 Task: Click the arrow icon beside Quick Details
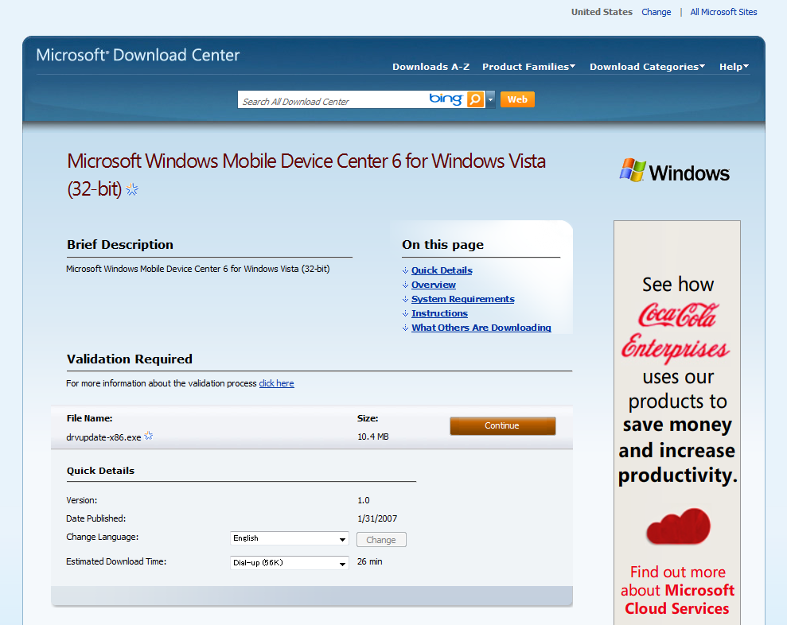[x=405, y=270]
